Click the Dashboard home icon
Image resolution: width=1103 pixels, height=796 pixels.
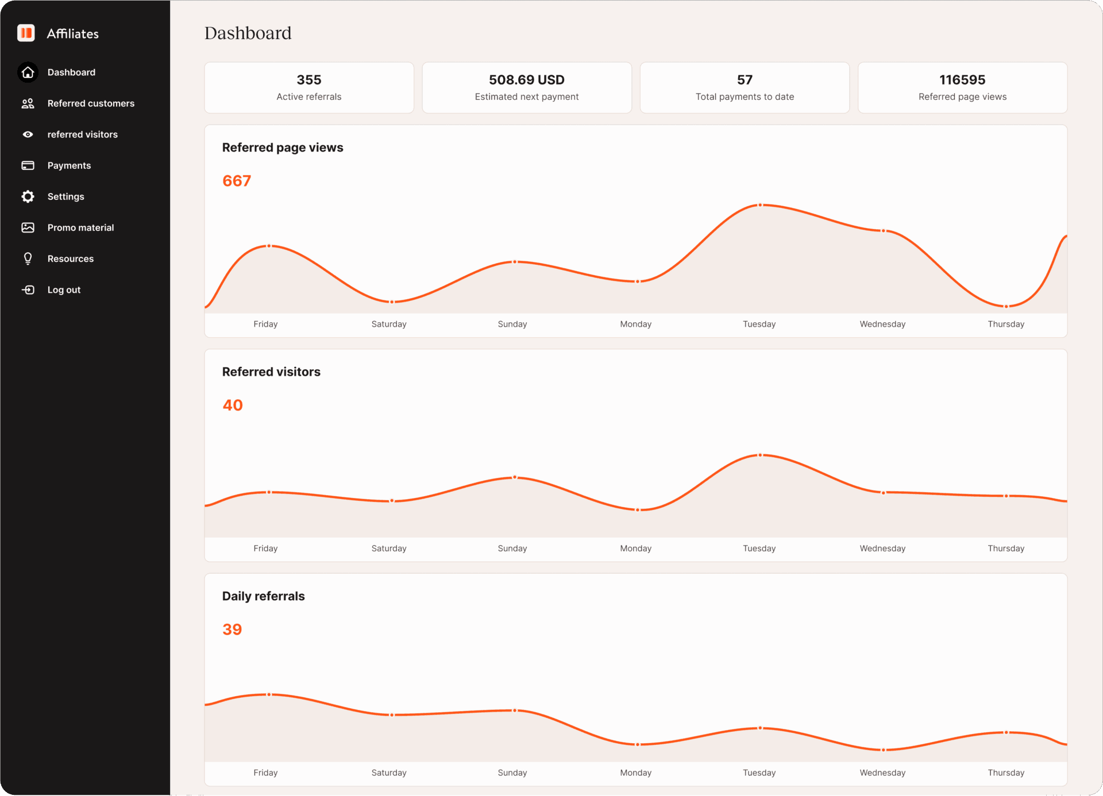[28, 72]
